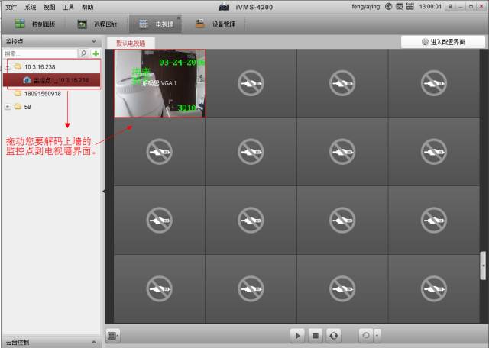
Task: Collapse the 监控点 panel header chevron
Action: [x=96, y=41]
